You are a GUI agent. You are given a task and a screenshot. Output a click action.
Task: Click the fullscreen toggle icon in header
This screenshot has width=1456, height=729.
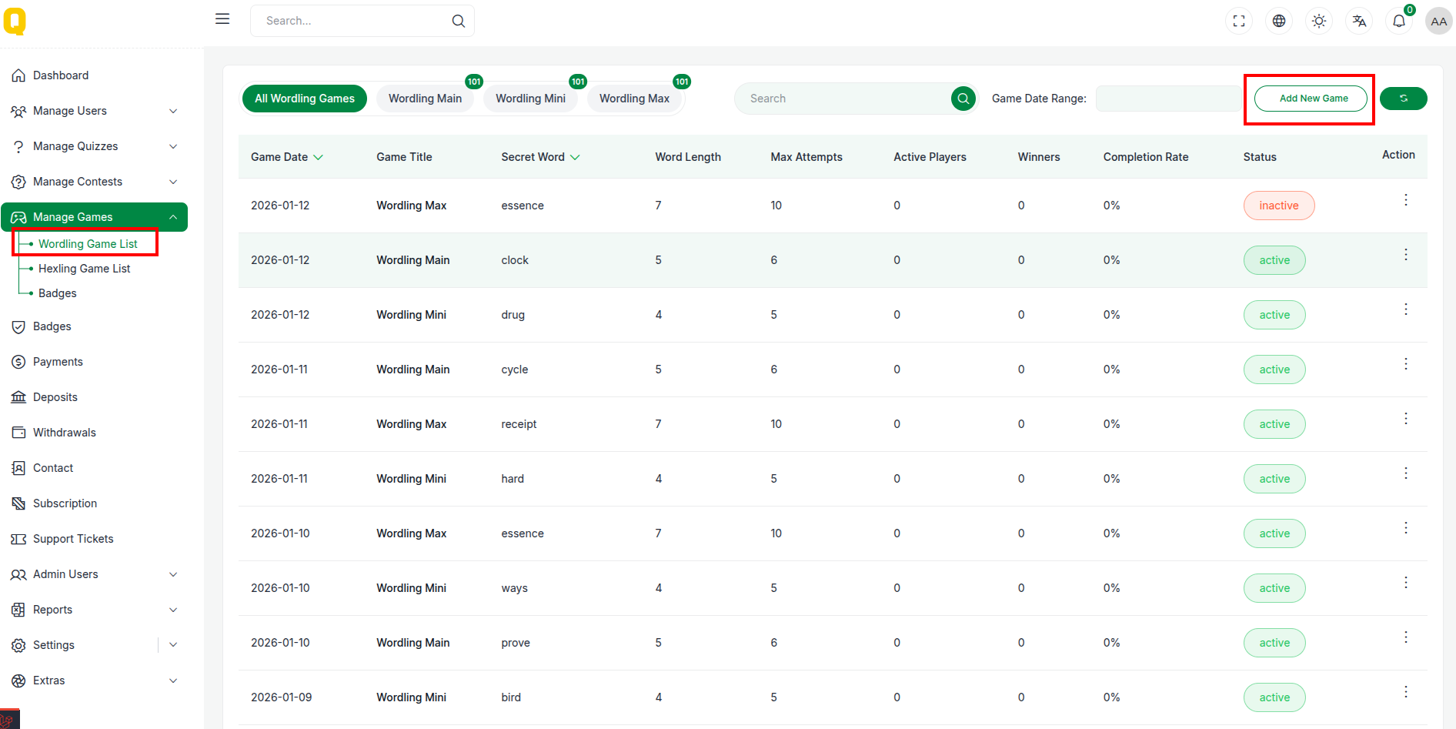(x=1239, y=21)
